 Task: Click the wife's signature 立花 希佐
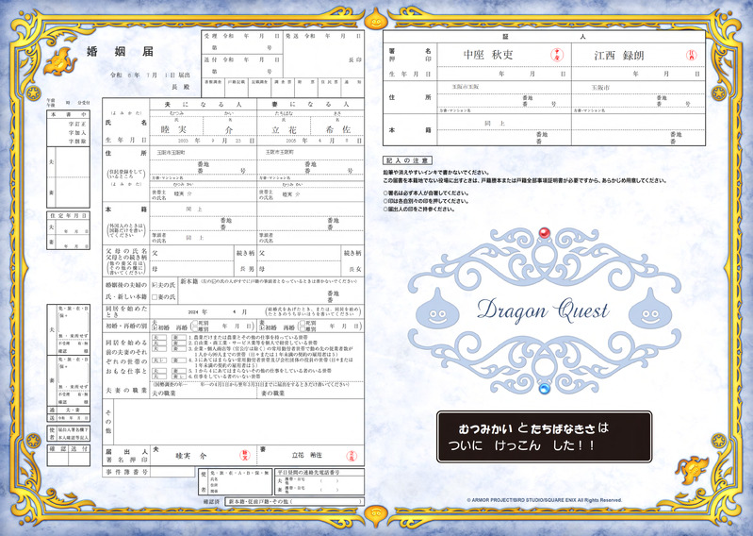tap(307, 455)
